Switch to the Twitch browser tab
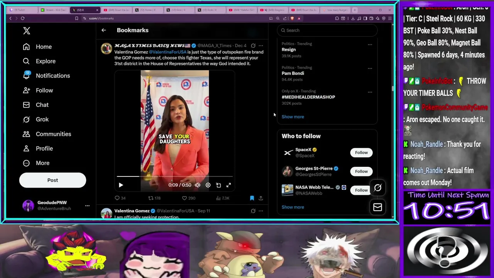The height and width of the screenshot is (278, 494). coord(22,10)
